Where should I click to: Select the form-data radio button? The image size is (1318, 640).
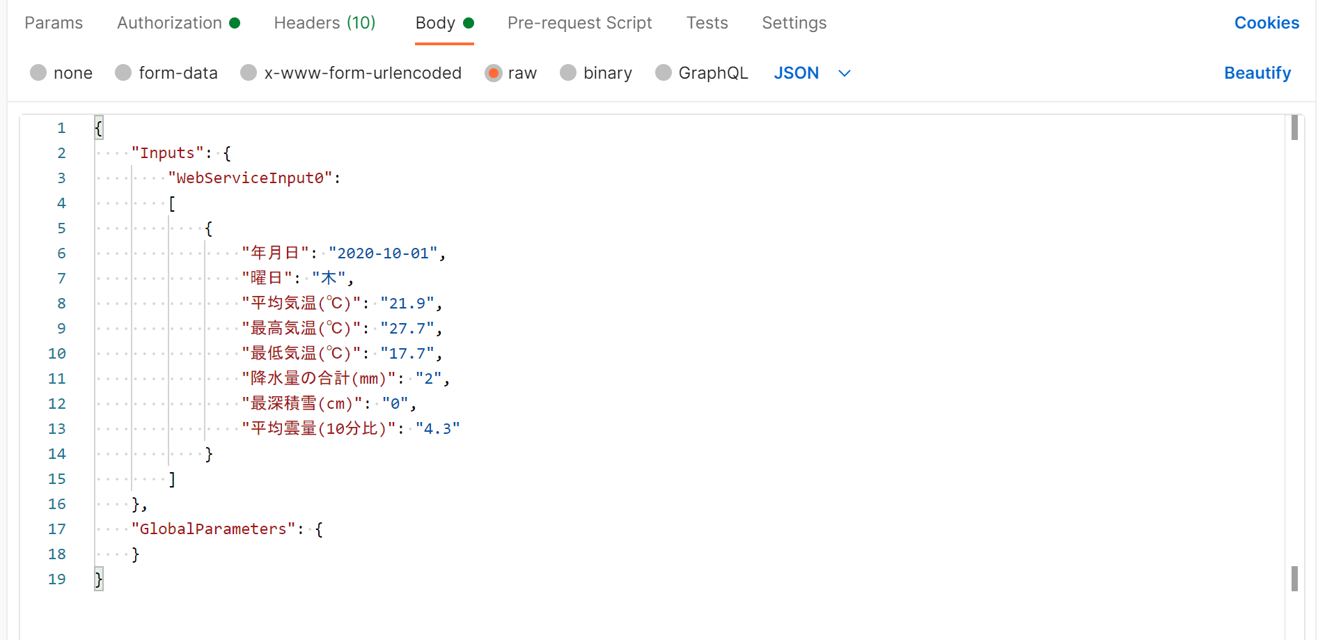click(123, 73)
